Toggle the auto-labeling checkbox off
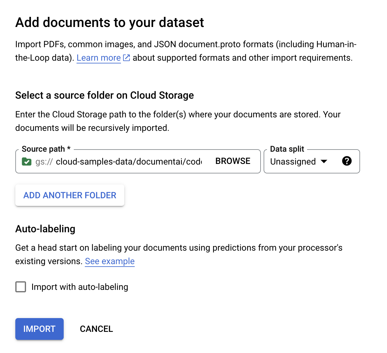This screenshot has width=387, height=353. [x=21, y=287]
